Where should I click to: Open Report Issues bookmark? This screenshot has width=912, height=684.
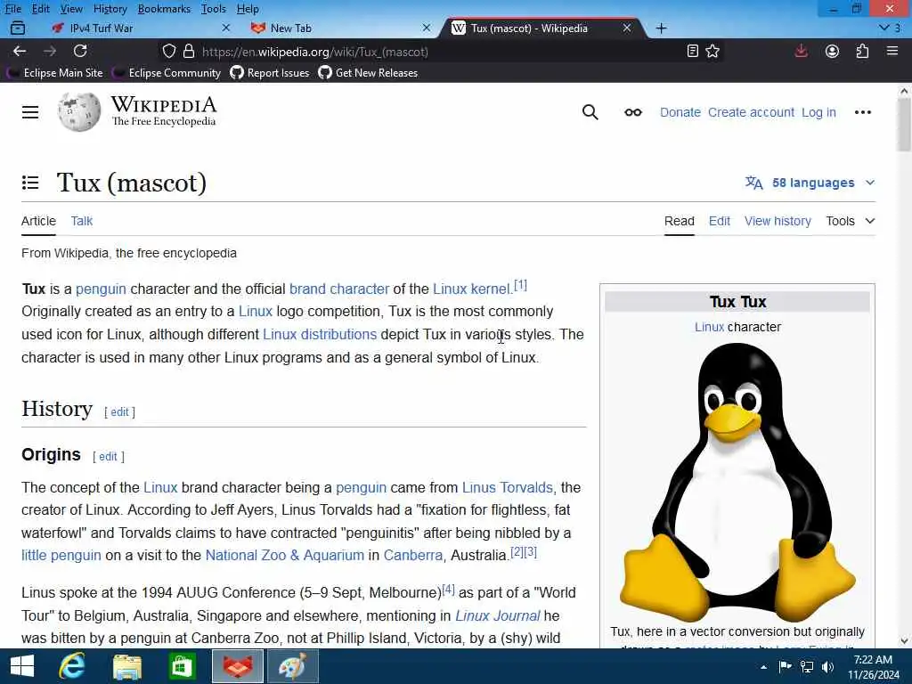click(x=270, y=73)
